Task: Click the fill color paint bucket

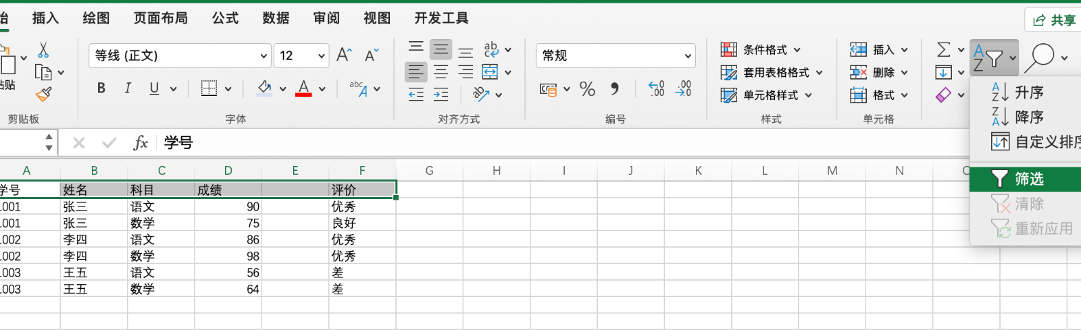Action: pos(265,88)
